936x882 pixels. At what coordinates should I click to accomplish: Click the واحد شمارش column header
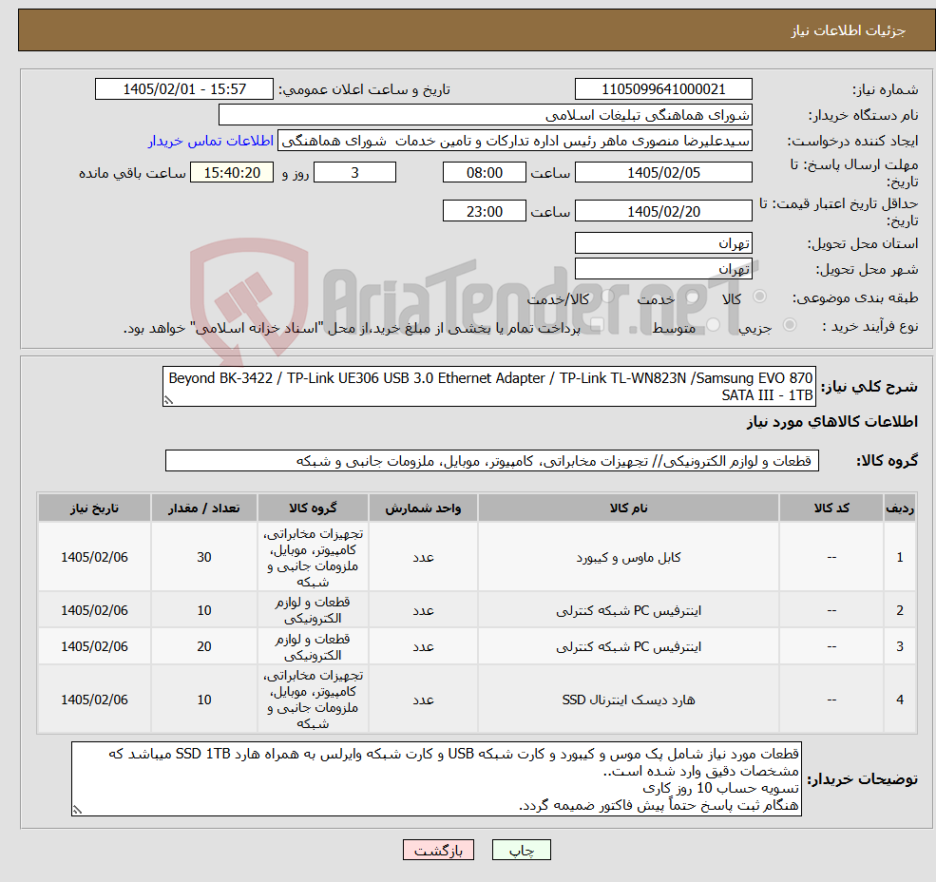tap(423, 508)
